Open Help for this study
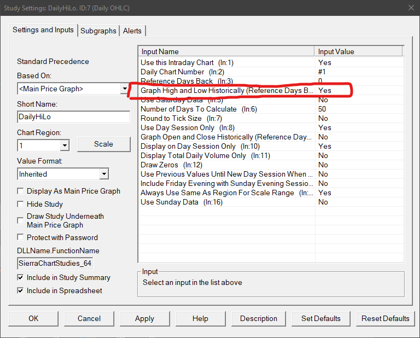 coord(200,318)
